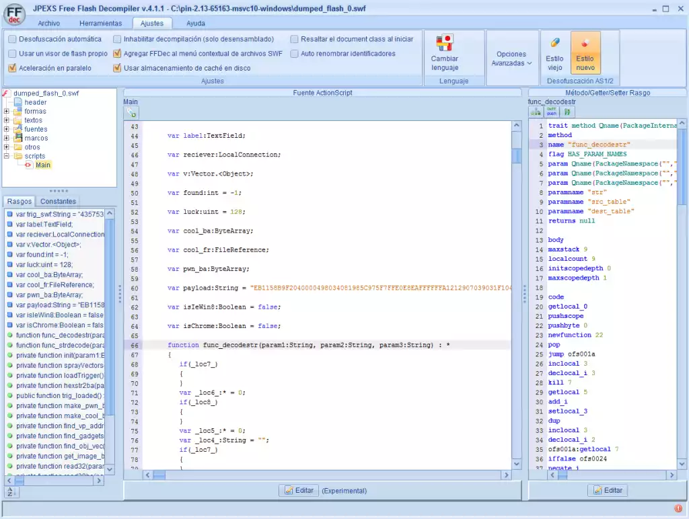Click the formas folder icon
Screen dimensions: 689x519
click(x=17, y=112)
